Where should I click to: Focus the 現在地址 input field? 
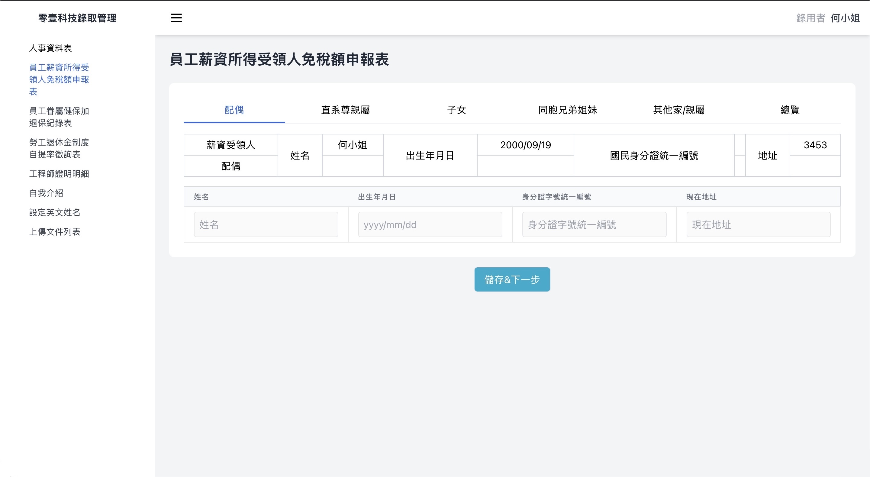coord(758,224)
